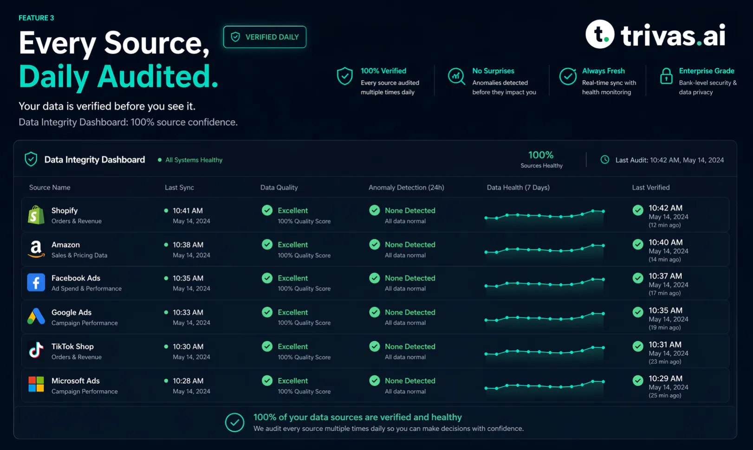Click Shopify's Excellent data quality check icon
This screenshot has width=753, height=450.
pyautogui.click(x=267, y=210)
